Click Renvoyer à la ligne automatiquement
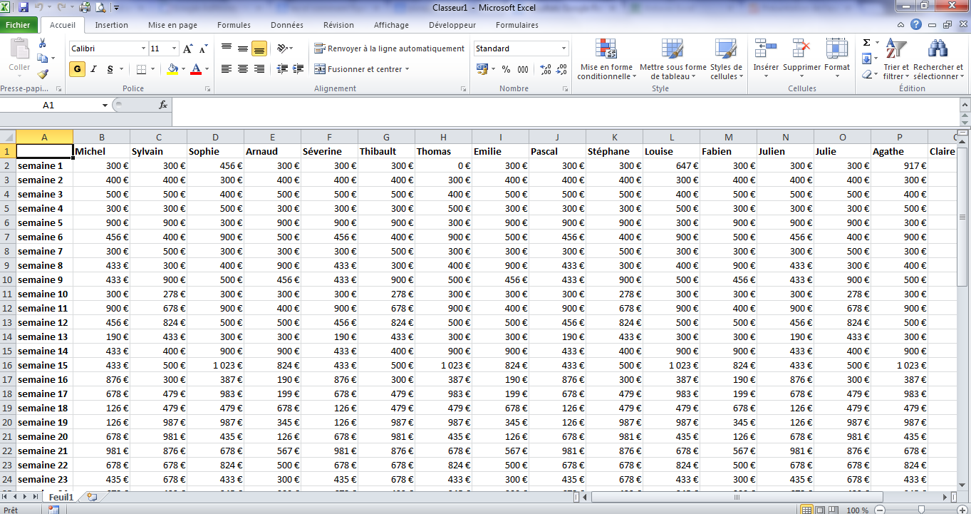The height and width of the screenshot is (514, 971). tap(389, 48)
